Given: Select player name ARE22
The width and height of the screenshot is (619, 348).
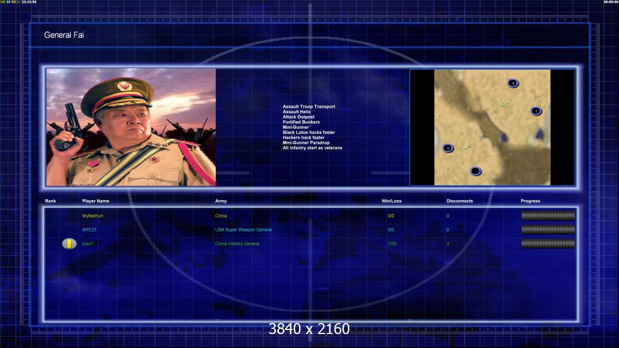Looking at the screenshot, I should (89, 230).
